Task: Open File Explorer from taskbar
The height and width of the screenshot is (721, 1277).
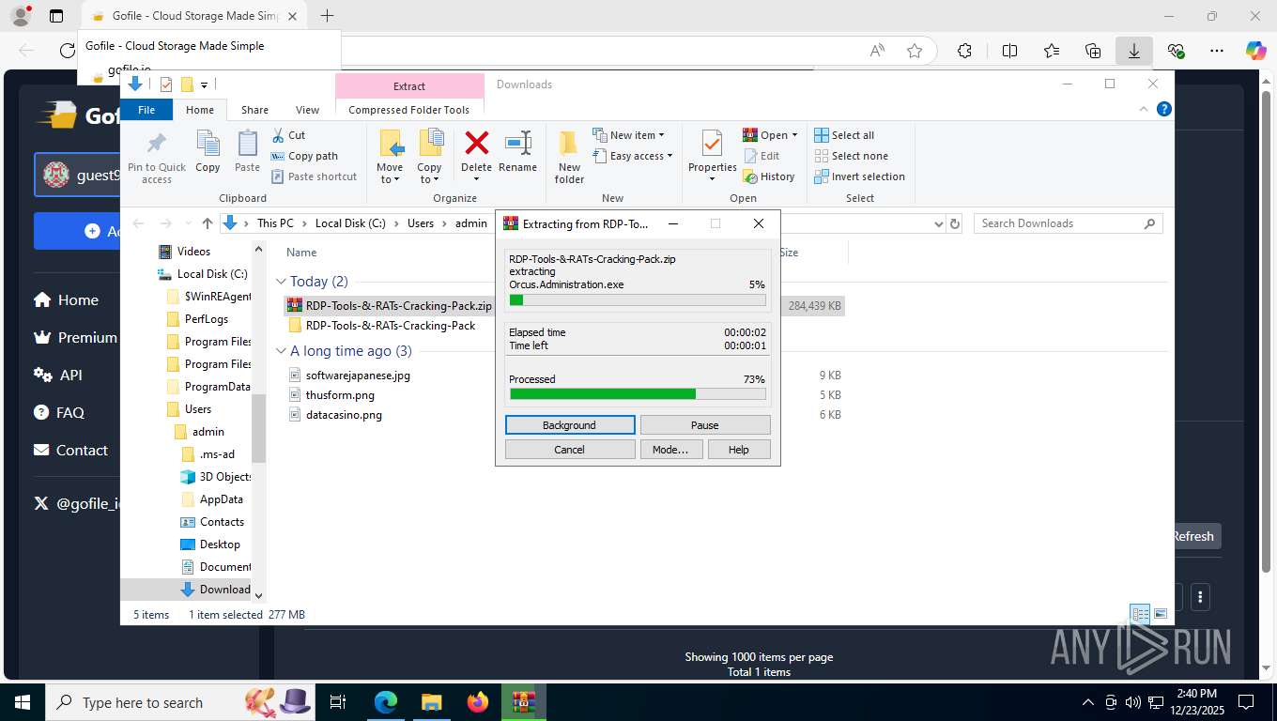Action: [431, 702]
